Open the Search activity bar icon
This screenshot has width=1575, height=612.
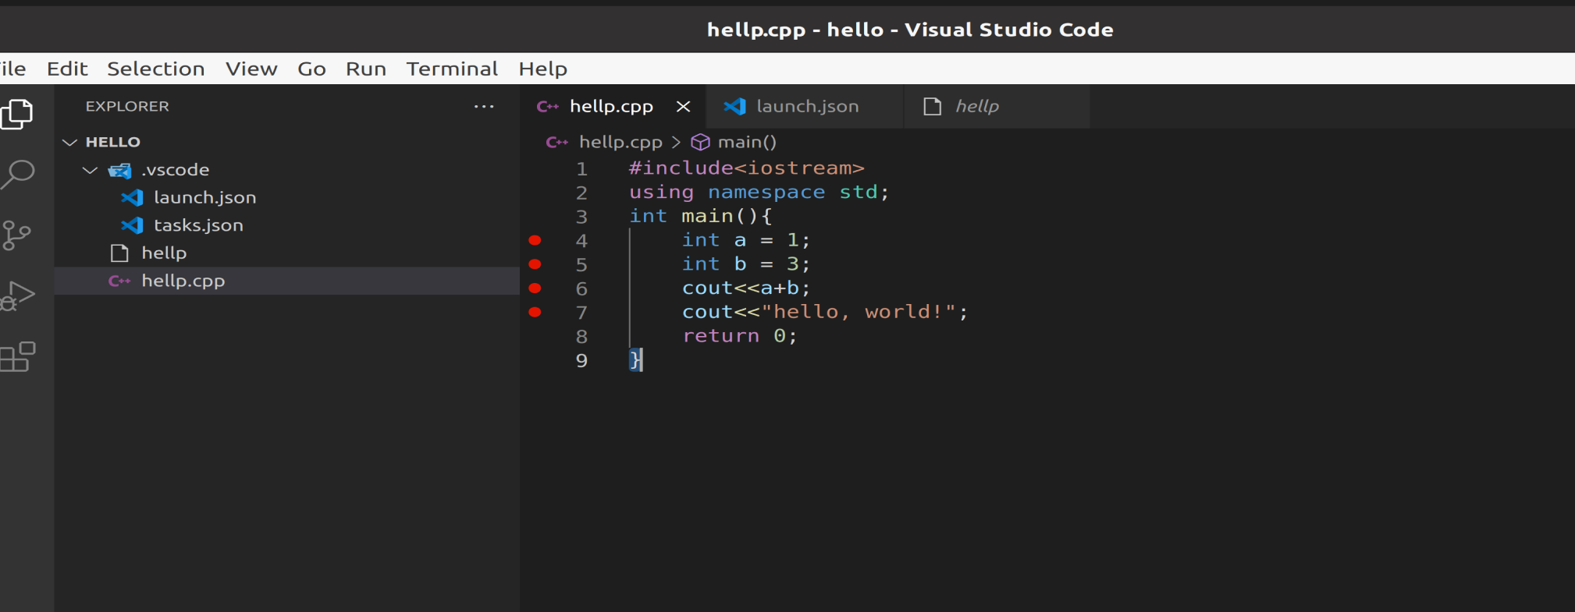17,175
